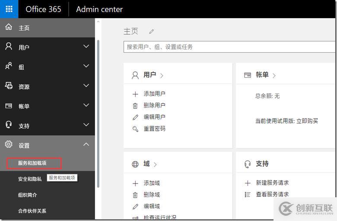Open 安全和隐私 settings item

coord(30,179)
